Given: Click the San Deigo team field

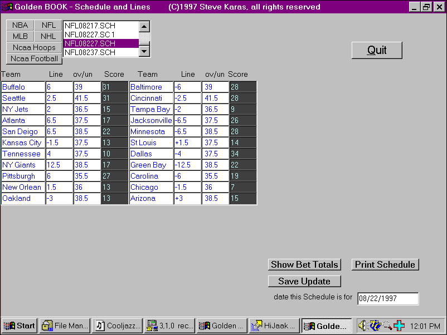Looking at the screenshot, I should (23, 131).
